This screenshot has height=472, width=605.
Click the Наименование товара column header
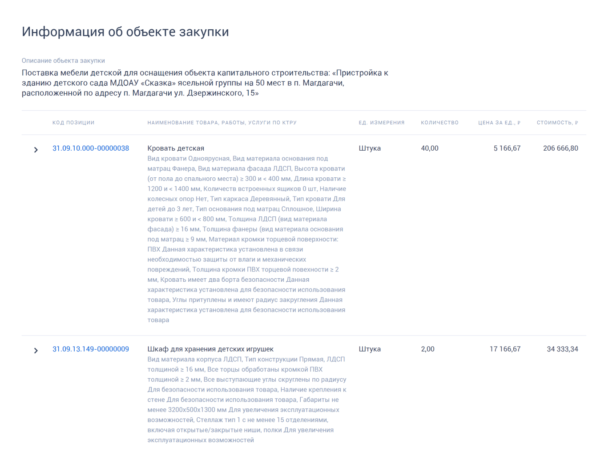pyautogui.click(x=222, y=123)
